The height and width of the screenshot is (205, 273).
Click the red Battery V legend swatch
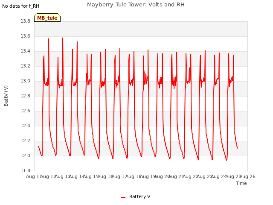tap(123, 197)
